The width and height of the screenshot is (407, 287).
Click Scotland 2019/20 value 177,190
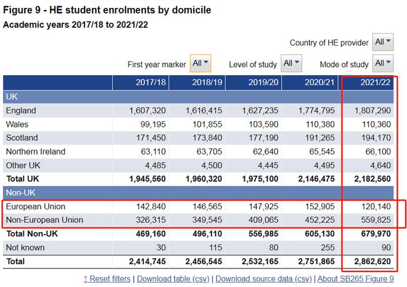263,138
